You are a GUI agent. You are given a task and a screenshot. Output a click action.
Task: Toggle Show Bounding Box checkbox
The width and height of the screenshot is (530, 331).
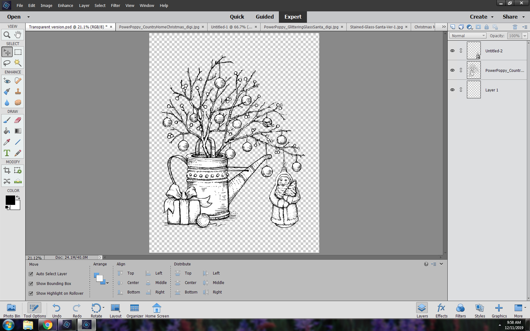pos(31,284)
